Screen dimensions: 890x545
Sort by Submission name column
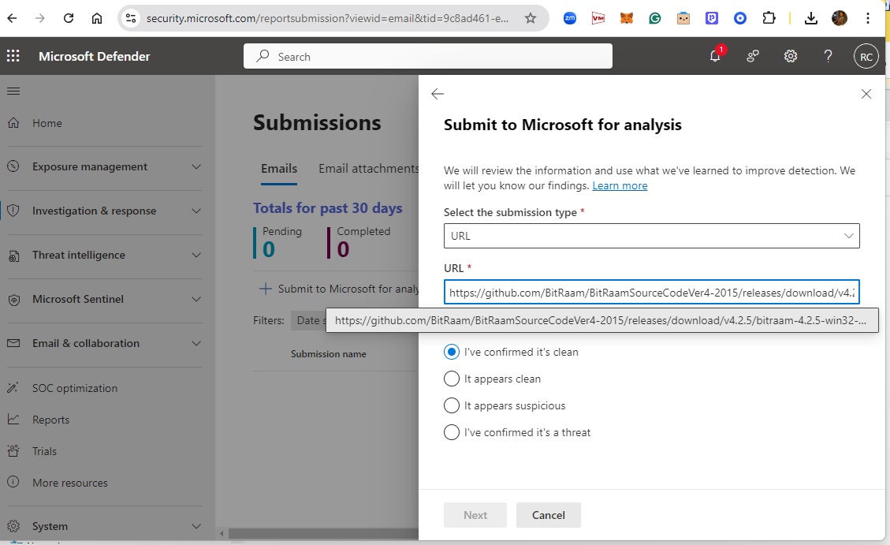[329, 353]
